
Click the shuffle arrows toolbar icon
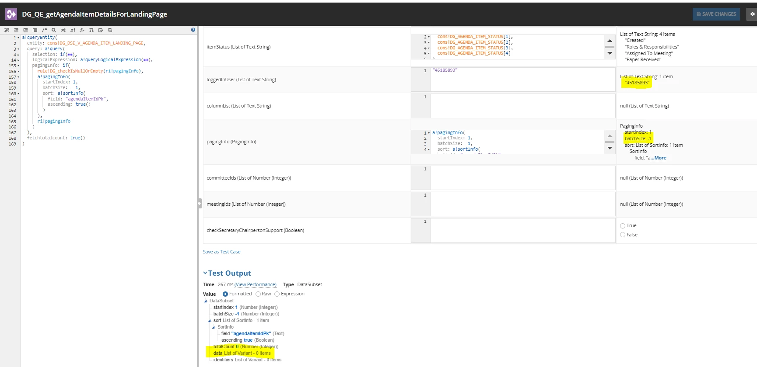click(63, 30)
